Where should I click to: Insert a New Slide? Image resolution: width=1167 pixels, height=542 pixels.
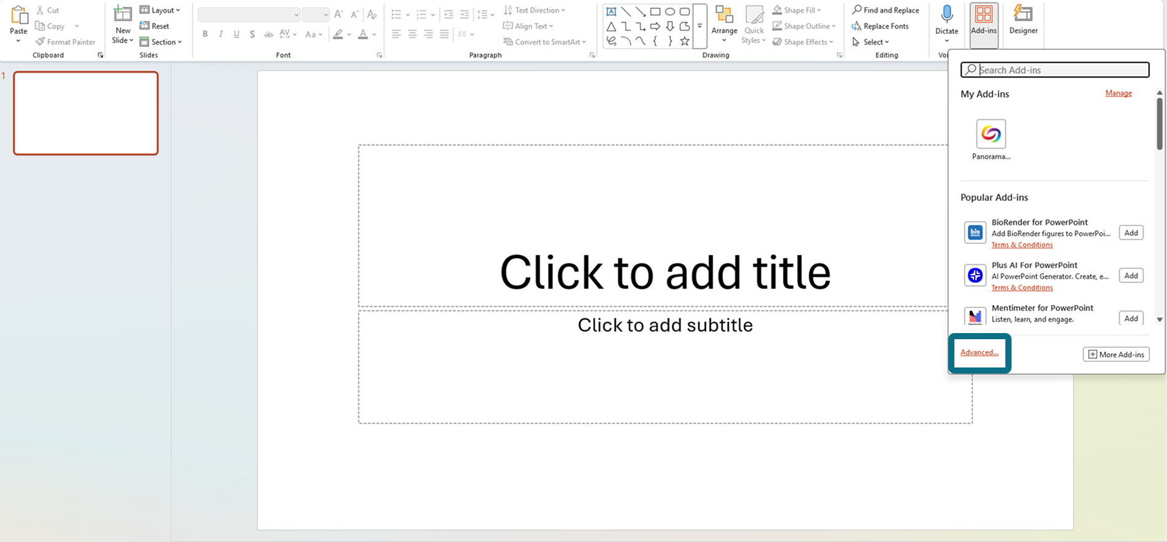pos(123,25)
